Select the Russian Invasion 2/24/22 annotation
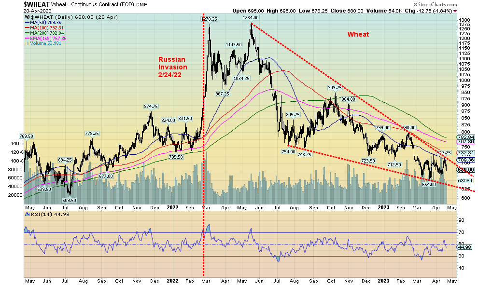The image size is (478, 285). pos(172,67)
